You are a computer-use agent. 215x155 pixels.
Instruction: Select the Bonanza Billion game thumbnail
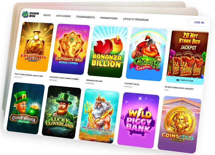[108, 52]
